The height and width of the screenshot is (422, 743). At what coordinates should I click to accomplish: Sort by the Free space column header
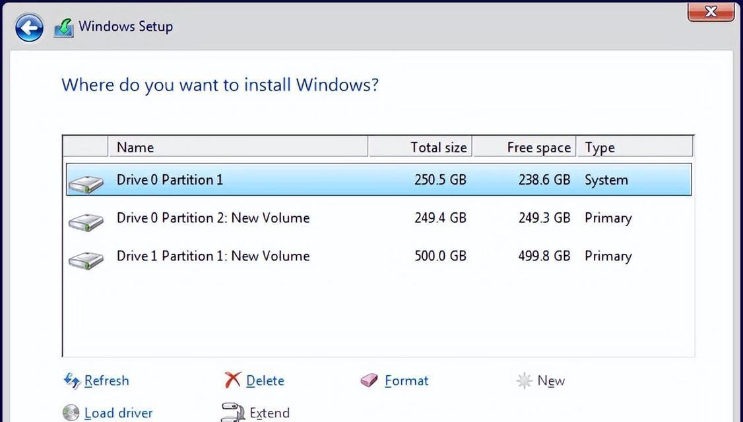coord(525,147)
